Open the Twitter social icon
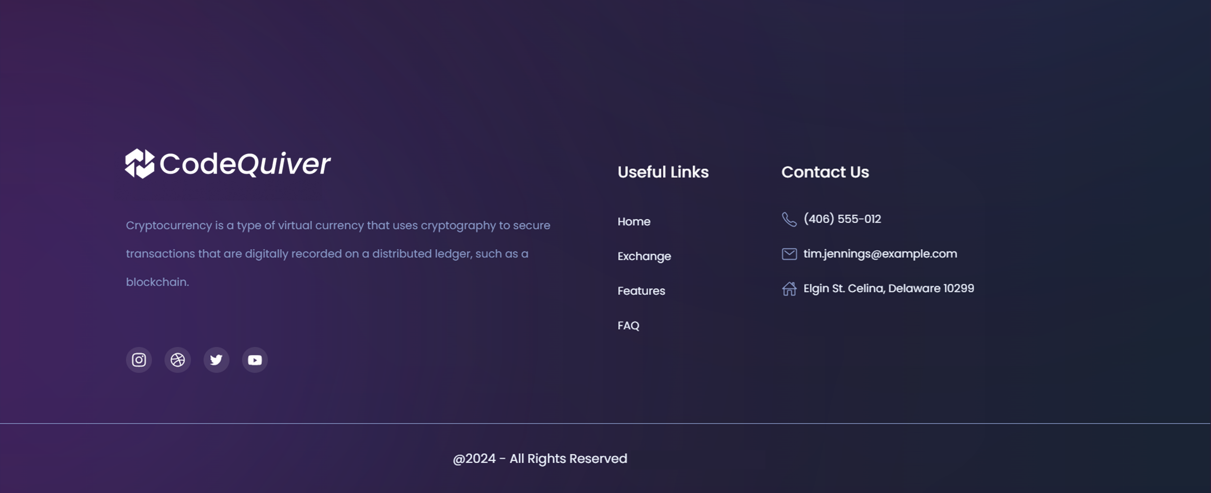 pos(216,360)
